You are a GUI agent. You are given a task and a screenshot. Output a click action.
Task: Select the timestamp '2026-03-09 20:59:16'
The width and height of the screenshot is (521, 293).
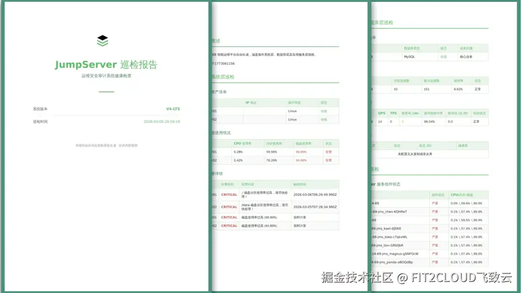coord(162,122)
